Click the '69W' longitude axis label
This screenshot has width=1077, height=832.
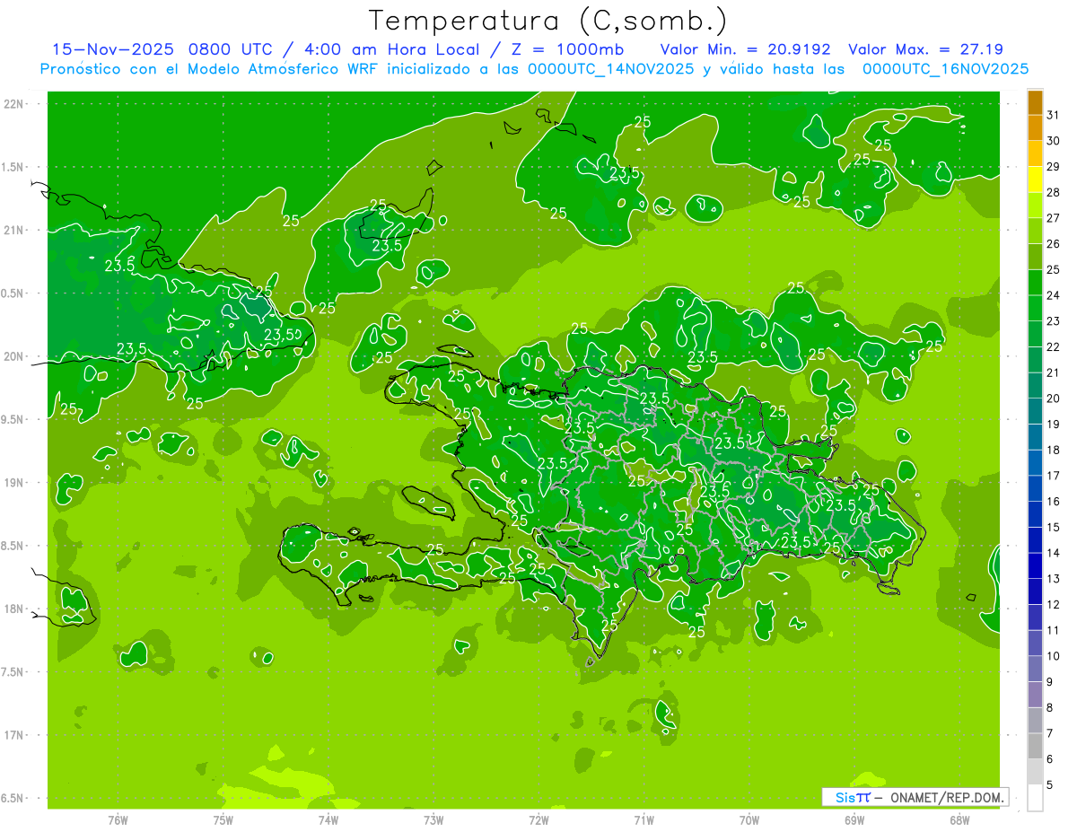(854, 819)
